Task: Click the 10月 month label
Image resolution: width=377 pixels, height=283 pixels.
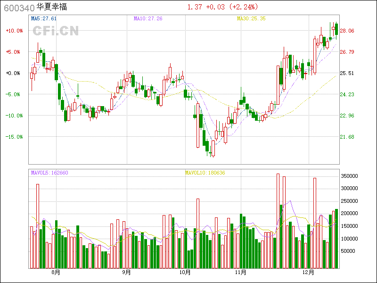Action: pos(185,273)
